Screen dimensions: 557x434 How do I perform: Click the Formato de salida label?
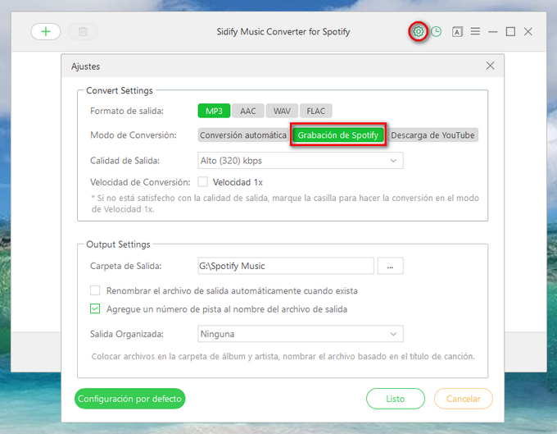[x=127, y=111]
